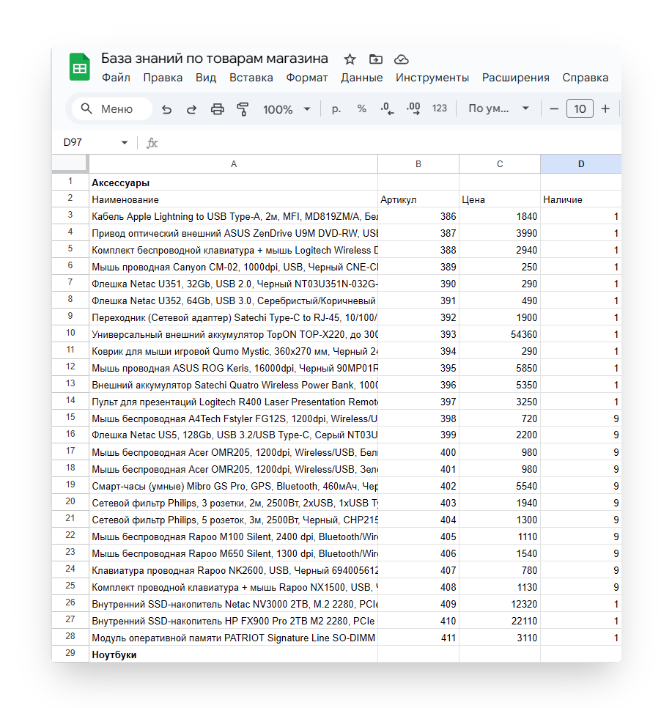
Task: Open the Данные menu
Action: (362, 78)
